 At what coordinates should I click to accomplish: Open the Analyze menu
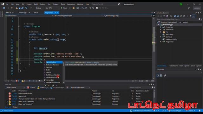(56, 4)
